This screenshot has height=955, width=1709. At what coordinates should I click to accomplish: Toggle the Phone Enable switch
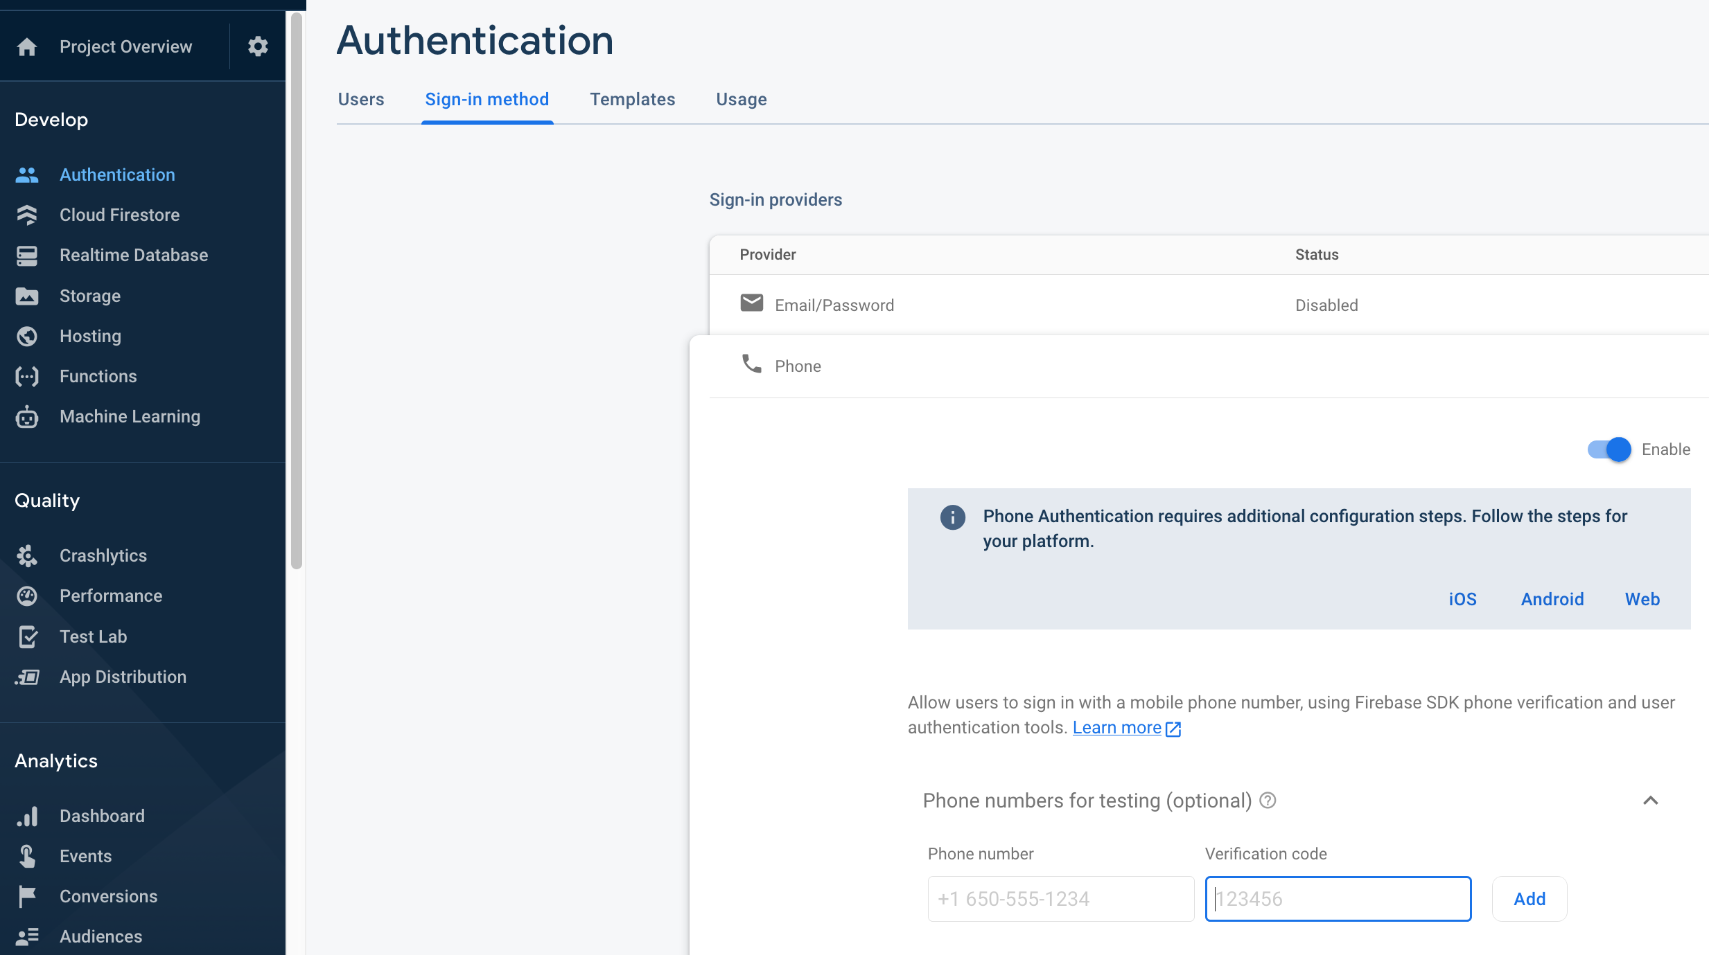tap(1609, 449)
